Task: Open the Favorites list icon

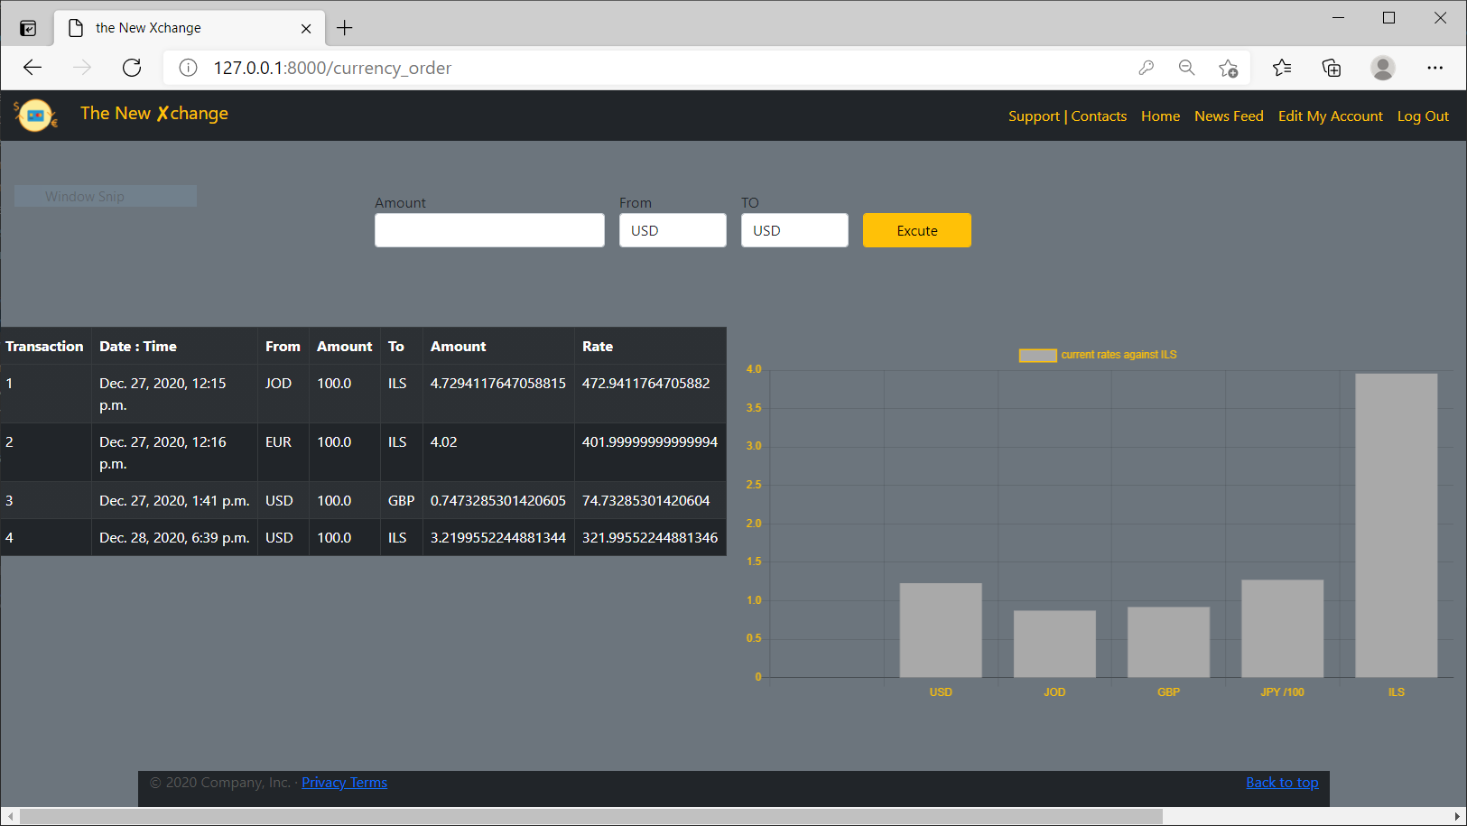Action: [x=1282, y=68]
